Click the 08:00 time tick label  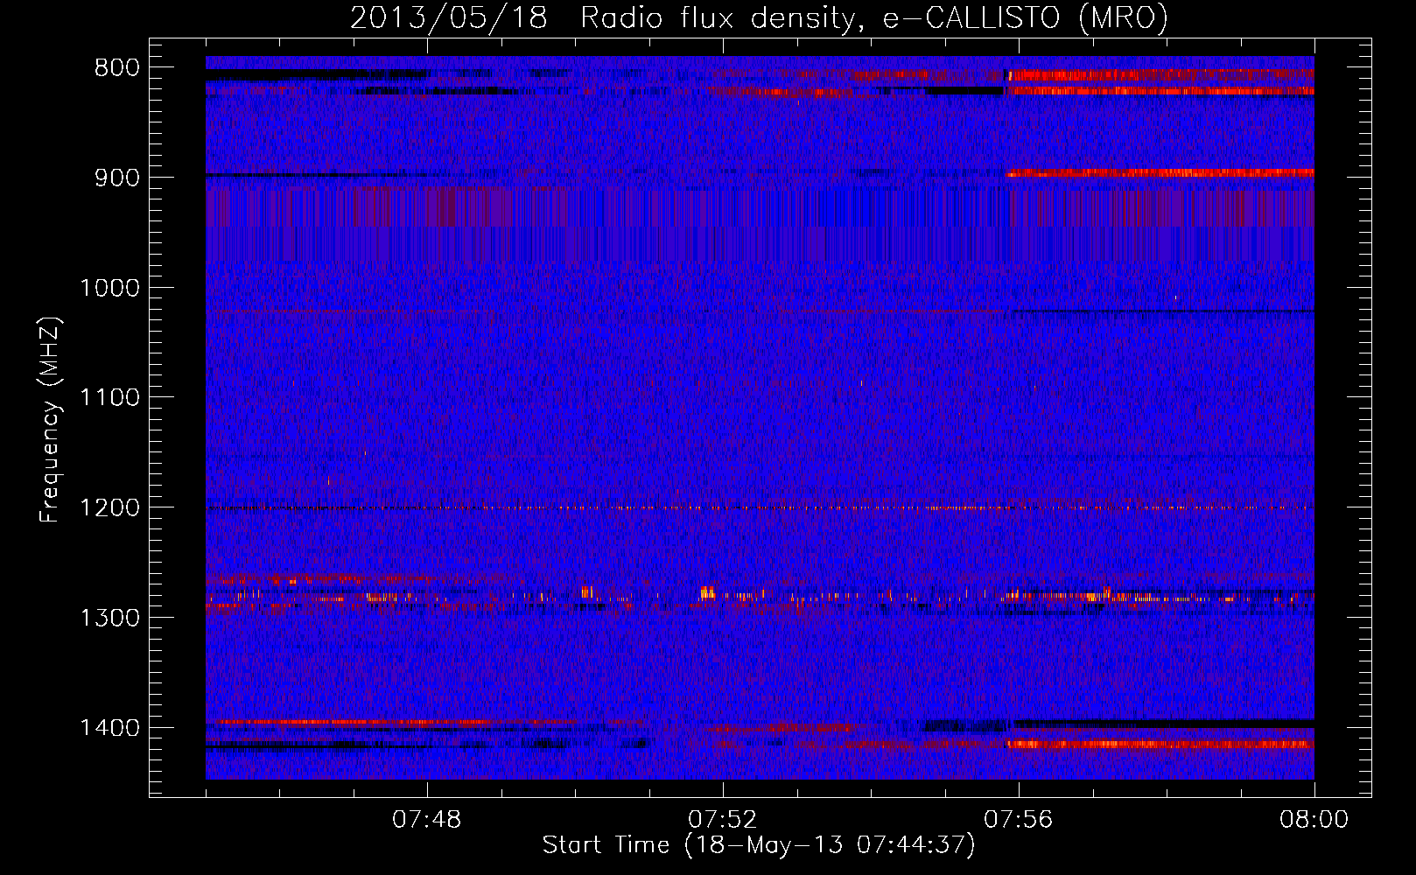[x=1314, y=820]
